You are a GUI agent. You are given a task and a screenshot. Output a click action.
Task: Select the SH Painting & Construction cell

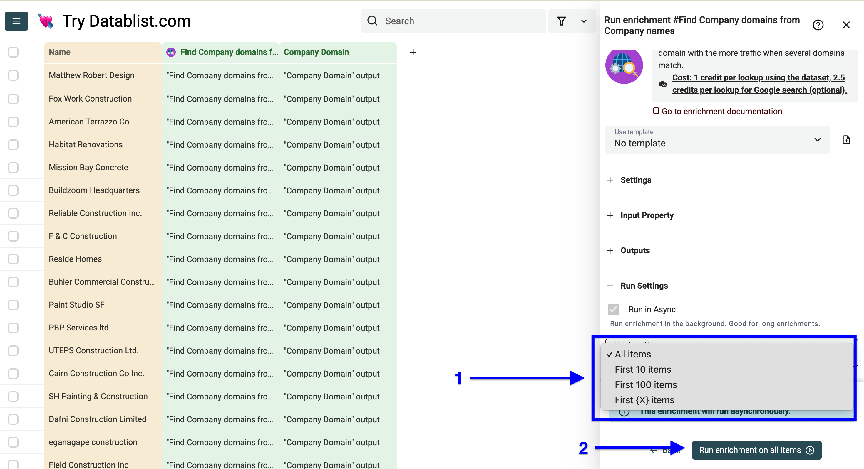pyautogui.click(x=103, y=396)
